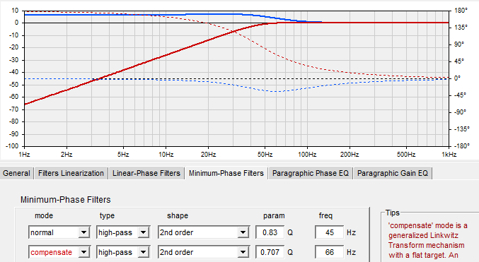Image resolution: width=479 pixels, height=262 pixels.
Task: Open the Paragraphic Phase EQ tab
Action: point(311,173)
